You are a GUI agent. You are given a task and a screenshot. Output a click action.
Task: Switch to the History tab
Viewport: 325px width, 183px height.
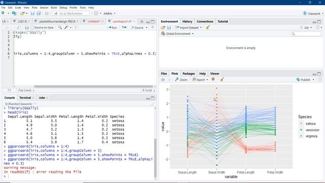click(x=187, y=21)
